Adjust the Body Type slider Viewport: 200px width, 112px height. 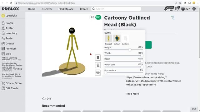(x=124, y=67)
